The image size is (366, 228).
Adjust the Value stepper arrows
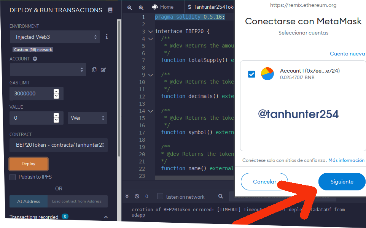[x=56, y=118]
